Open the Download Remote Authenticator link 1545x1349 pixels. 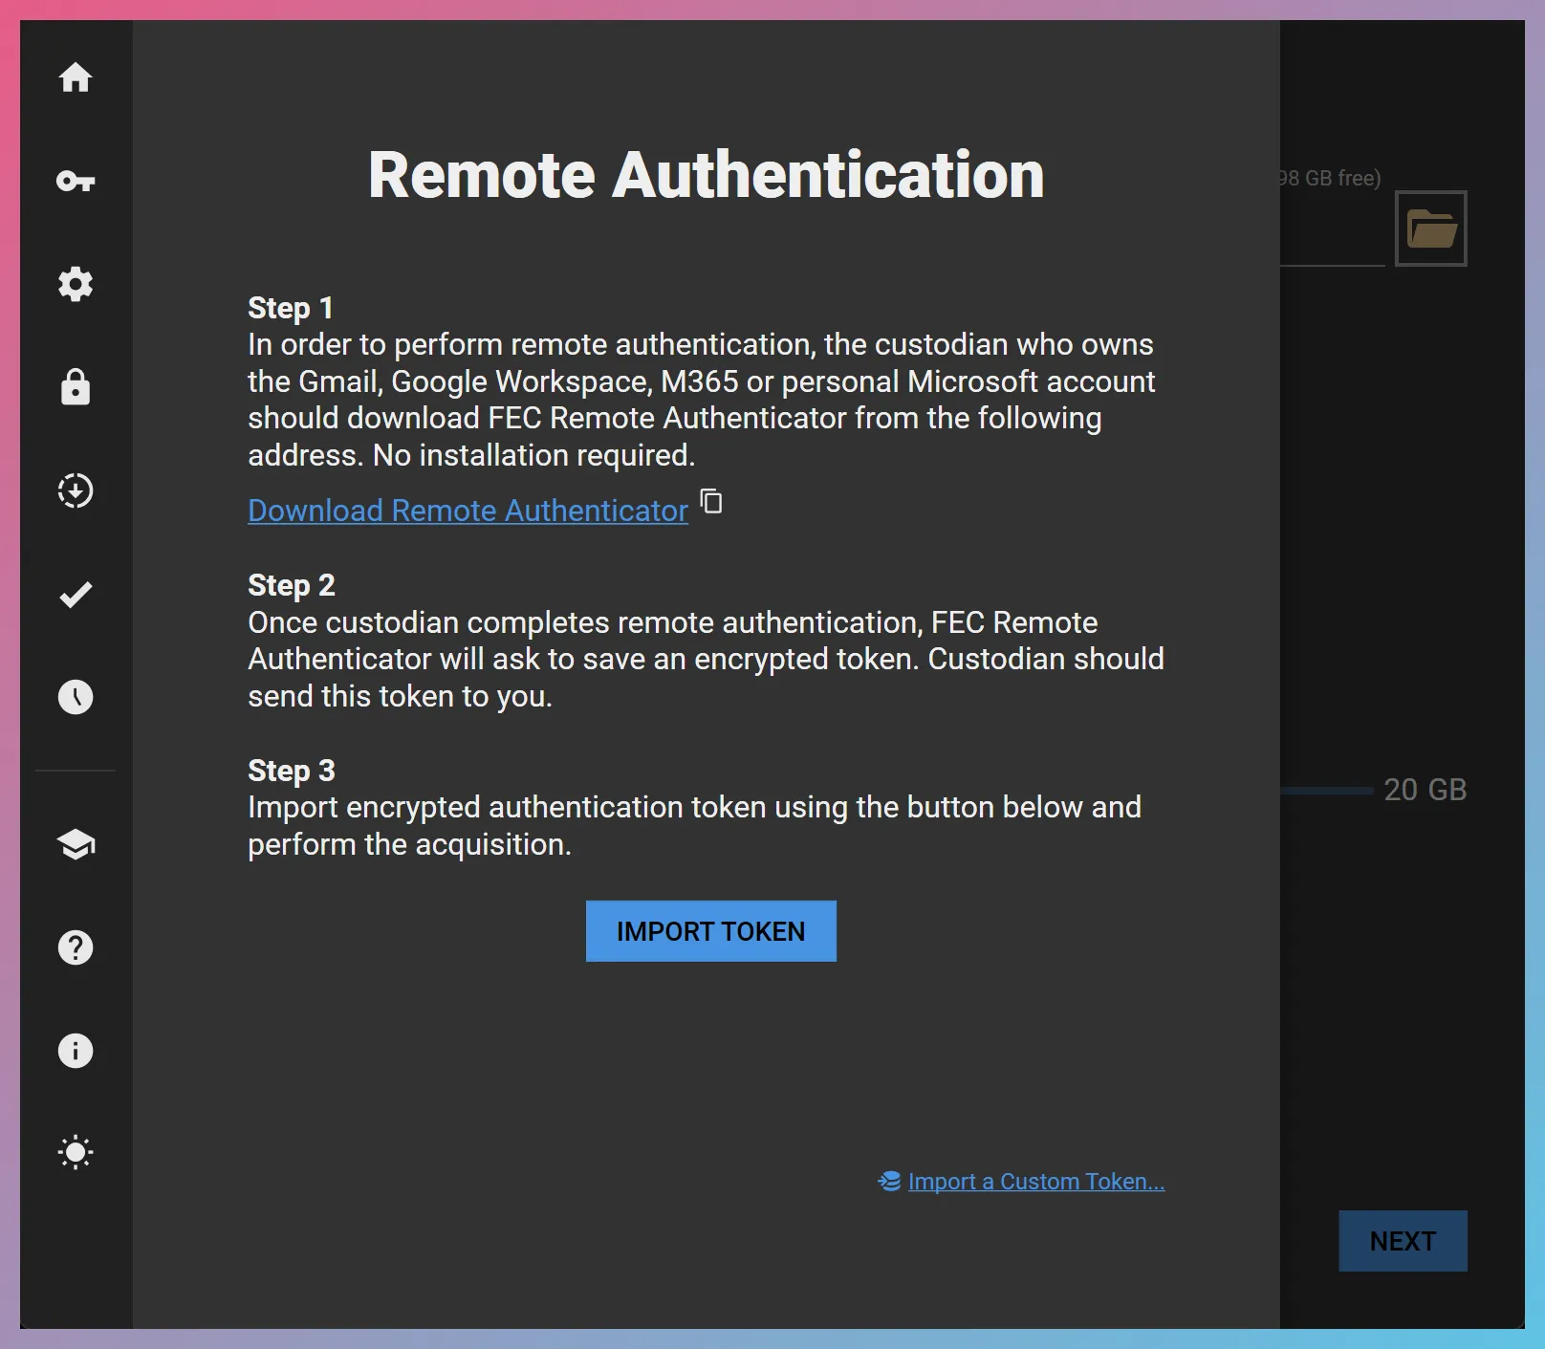[x=467, y=510]
